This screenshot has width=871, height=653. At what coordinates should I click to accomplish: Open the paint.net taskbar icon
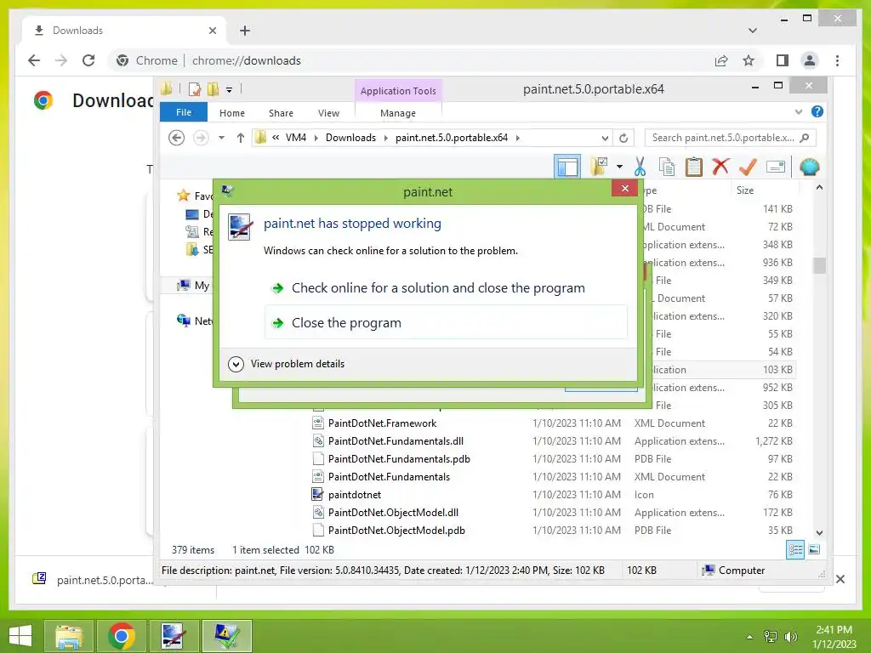coord(173,635)
